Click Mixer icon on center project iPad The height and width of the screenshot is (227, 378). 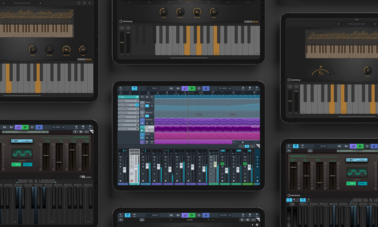pos(134,88)
